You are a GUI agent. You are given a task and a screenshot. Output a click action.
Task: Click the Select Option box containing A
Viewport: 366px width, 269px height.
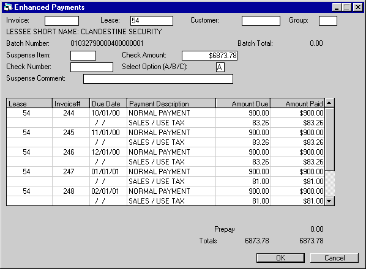pyautogui.click(x=220, y=67)
